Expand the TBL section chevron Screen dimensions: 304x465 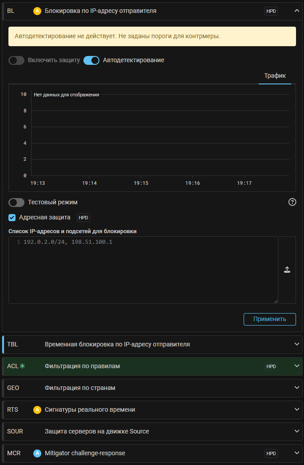(297, 344)
